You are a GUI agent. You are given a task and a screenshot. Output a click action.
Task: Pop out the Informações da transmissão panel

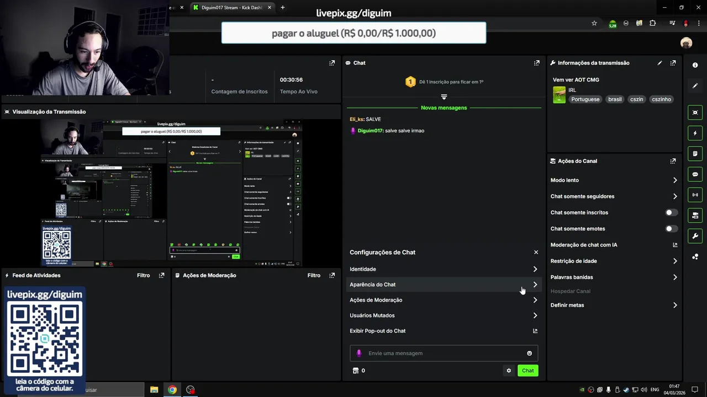pyautogui.click(x=673, y=63)
